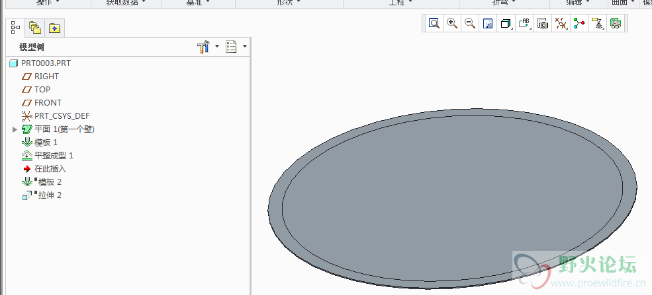The image size is (652, 295).
Task: Open Datum Display Filters icon
Action: (561, 23)
